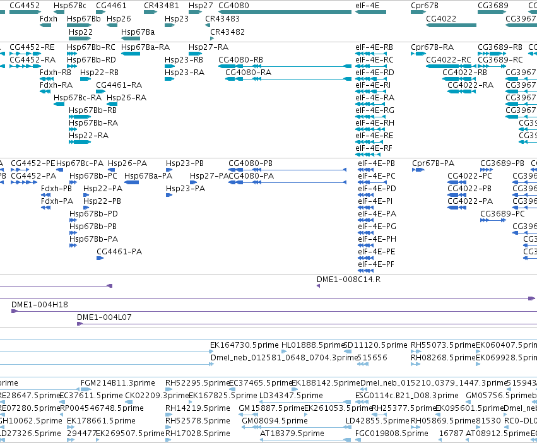Click protein Fdxh-PB
537x443 pixels.
pos(57,189)
